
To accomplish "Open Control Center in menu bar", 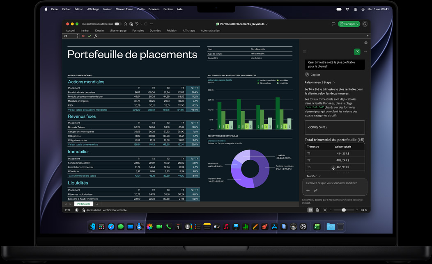I will [356, 9].
